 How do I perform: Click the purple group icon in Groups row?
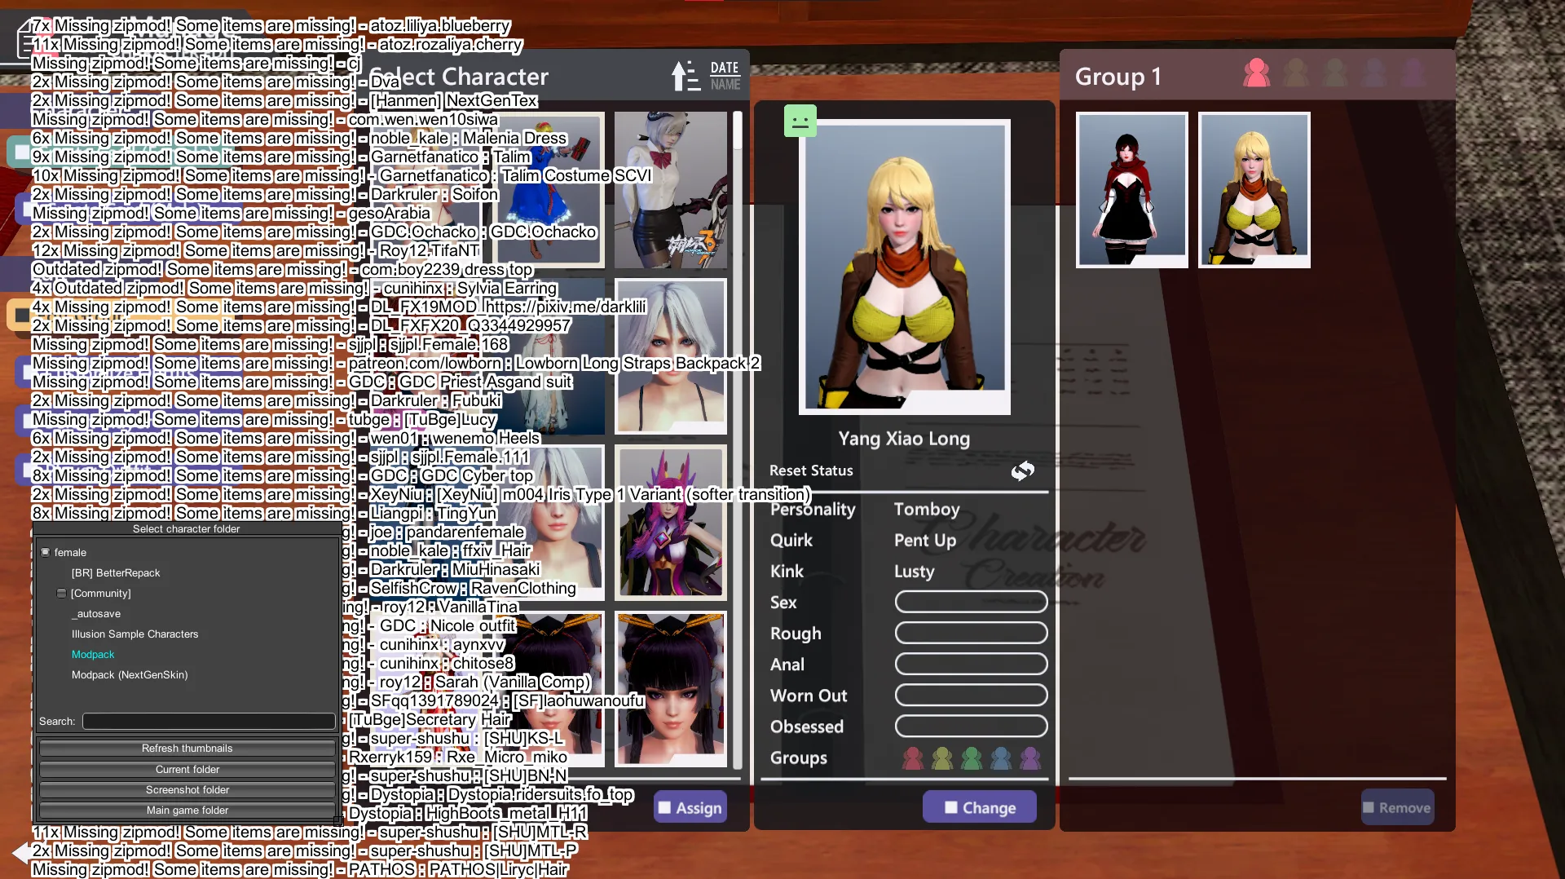(1030, 758)
